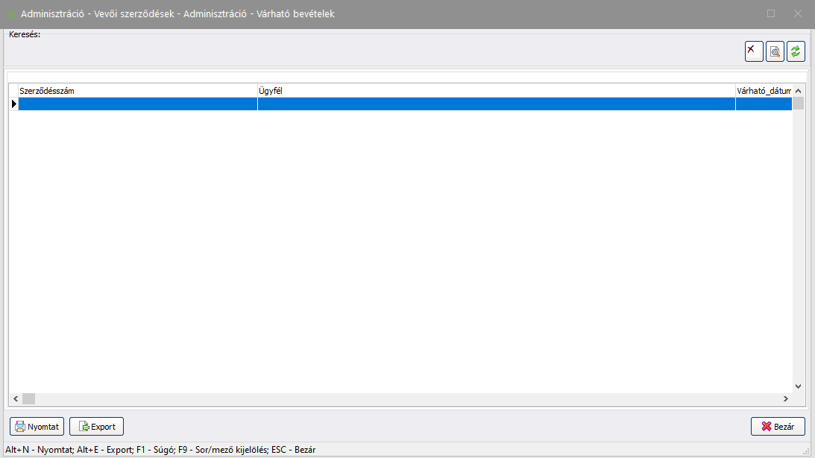Click the application icon in title bar

(x=11, y=14)
